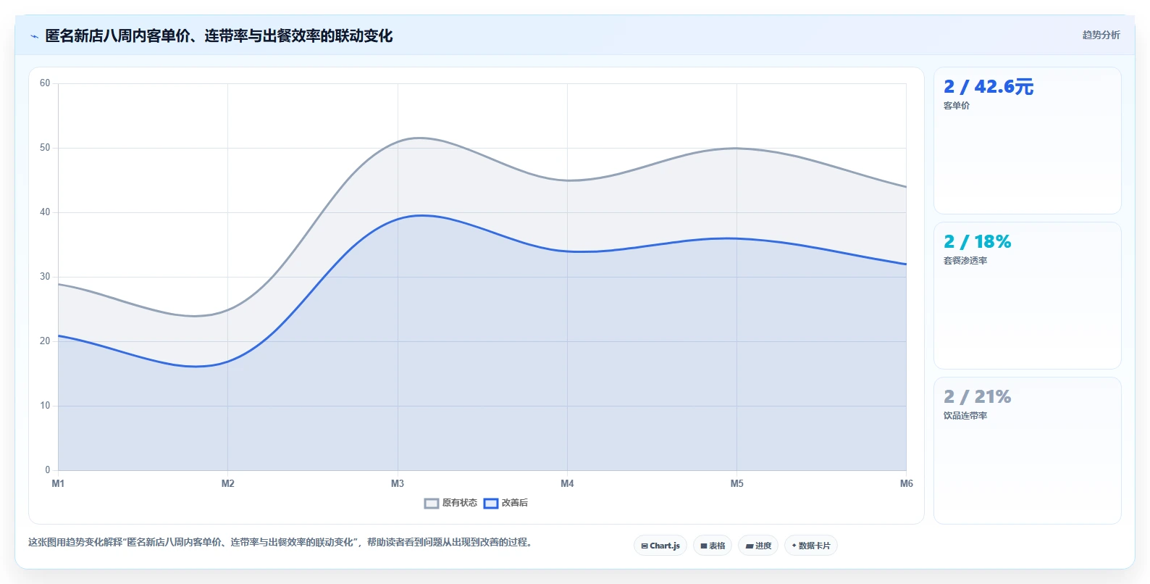
Task: Click the description text beginning 这张图用趋势变化解释
Action: pos(282,542)
